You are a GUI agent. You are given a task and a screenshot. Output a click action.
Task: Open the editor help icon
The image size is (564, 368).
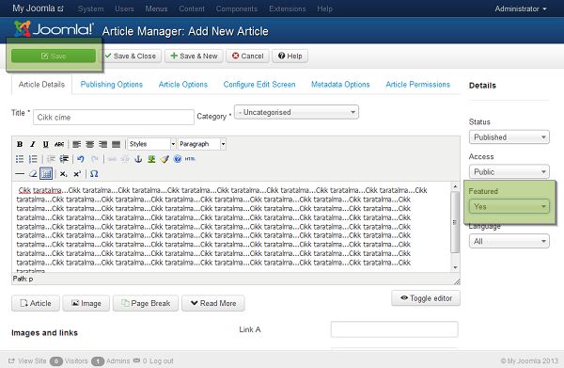[x=178, y=159]
